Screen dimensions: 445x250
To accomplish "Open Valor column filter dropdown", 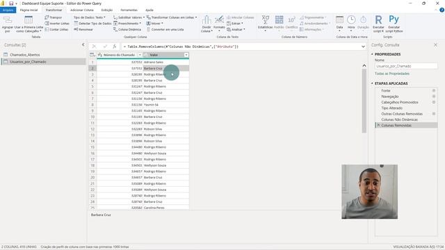I will (x=186, y=55).
